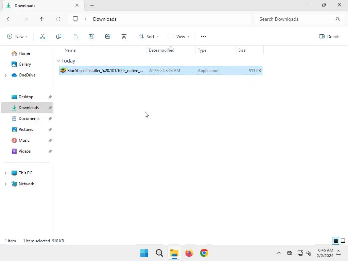Open notifications bell icon
This screenshot has width=348, height=261.
tap(338, 253)
